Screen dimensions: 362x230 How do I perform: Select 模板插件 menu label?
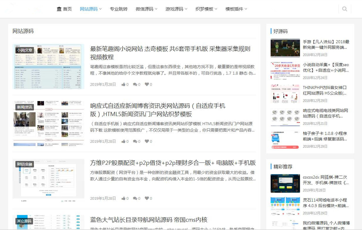click(x=234, y=9)
